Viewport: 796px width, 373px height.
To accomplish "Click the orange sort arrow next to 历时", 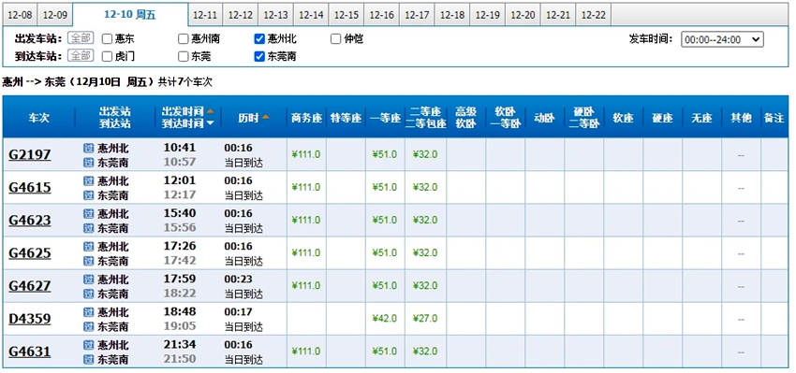I will pyautogui.click(x=266, y=117).
